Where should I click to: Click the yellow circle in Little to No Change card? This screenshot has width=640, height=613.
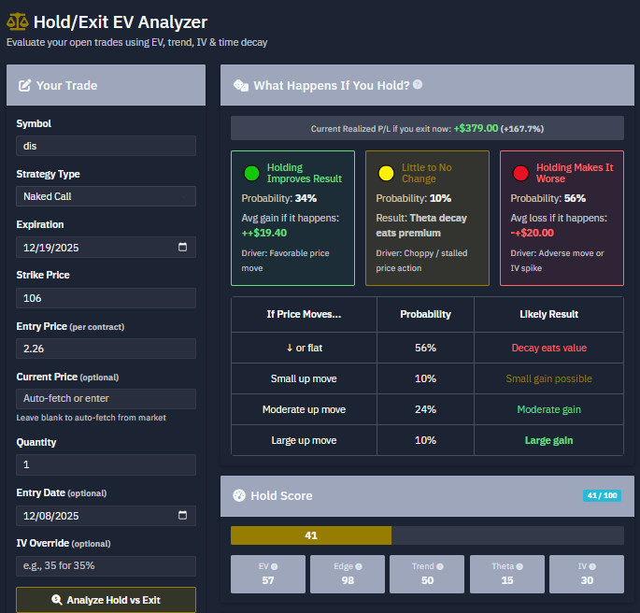pyautogui.click(x=386, y=173)
